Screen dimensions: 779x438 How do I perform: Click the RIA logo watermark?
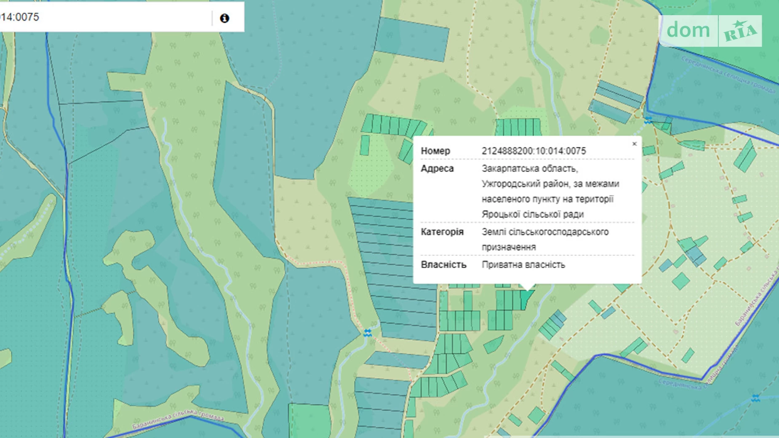[740, 31]
